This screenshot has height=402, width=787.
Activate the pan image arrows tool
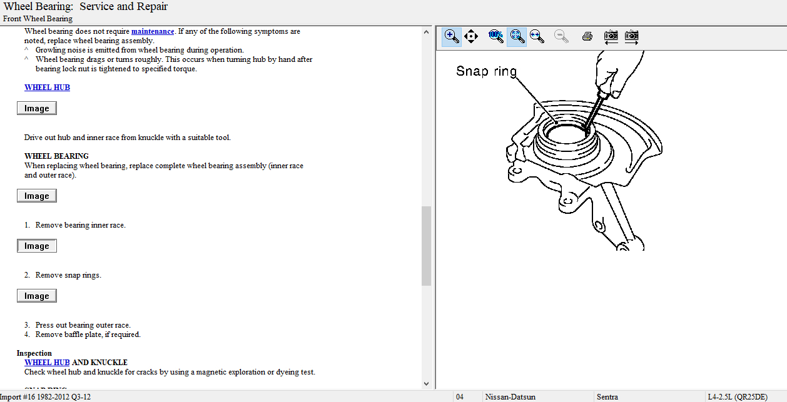coord(471,36)
